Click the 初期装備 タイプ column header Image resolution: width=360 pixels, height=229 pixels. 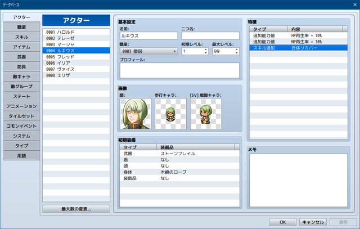click(x=138, y=147)
